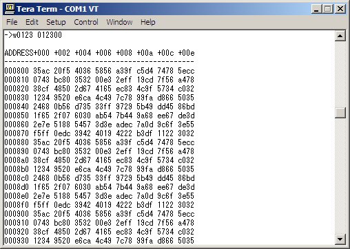Click the Tera Term title bar icon
The image size is (350, 249).
click(x=9, y=9)
